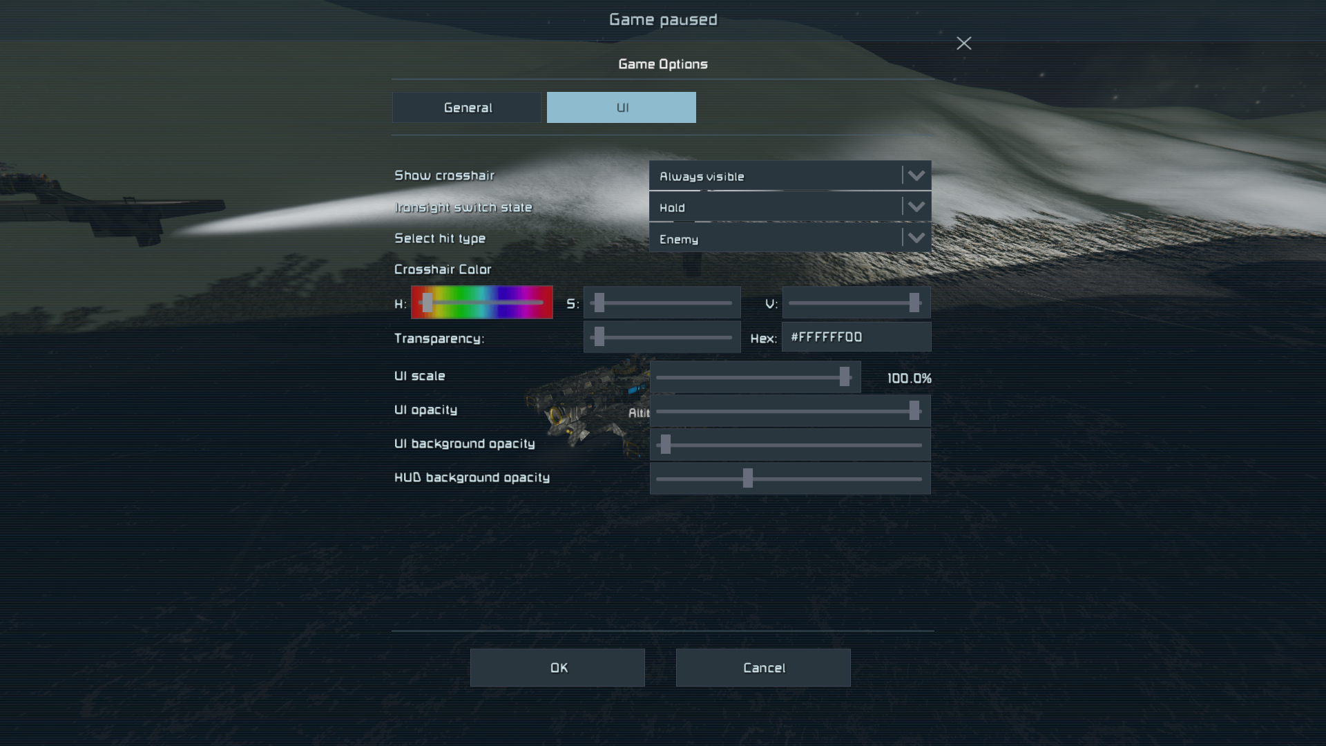Click the UI scale slider handle

pyautogui.click(x=844, y=377)
